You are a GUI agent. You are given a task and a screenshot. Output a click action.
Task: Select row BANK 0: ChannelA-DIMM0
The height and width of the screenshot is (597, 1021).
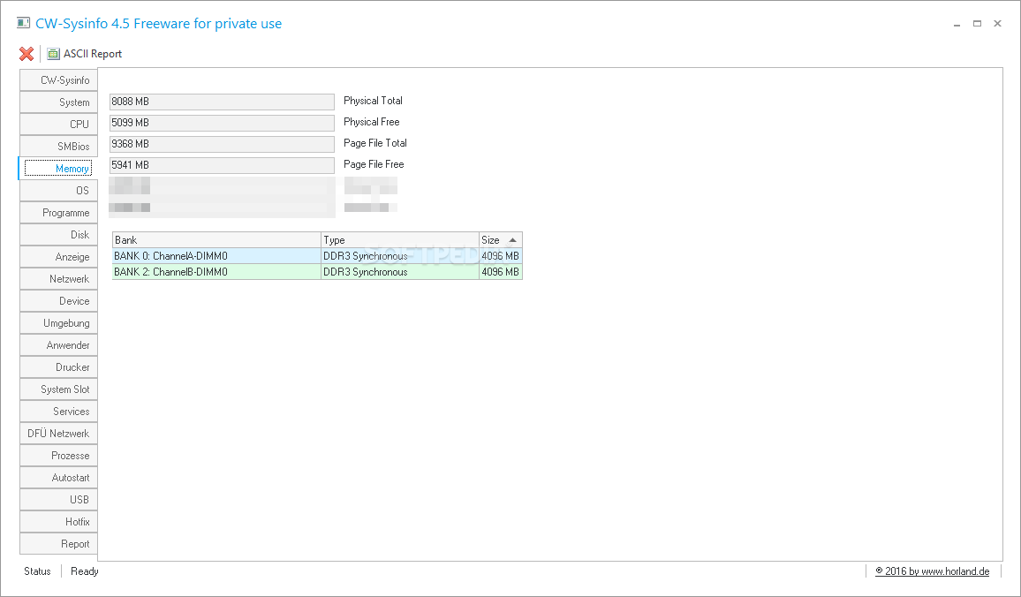pyautogui.click(x=317, y=256)
